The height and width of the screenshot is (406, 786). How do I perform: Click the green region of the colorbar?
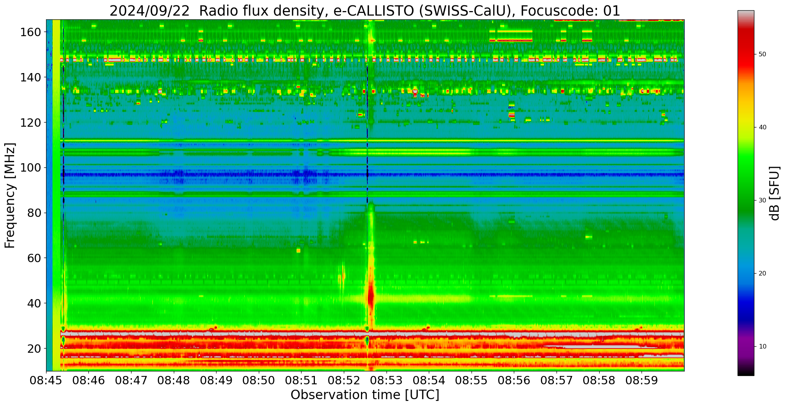tap(746, 183)
